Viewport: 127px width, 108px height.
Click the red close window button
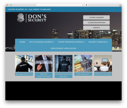7,5
